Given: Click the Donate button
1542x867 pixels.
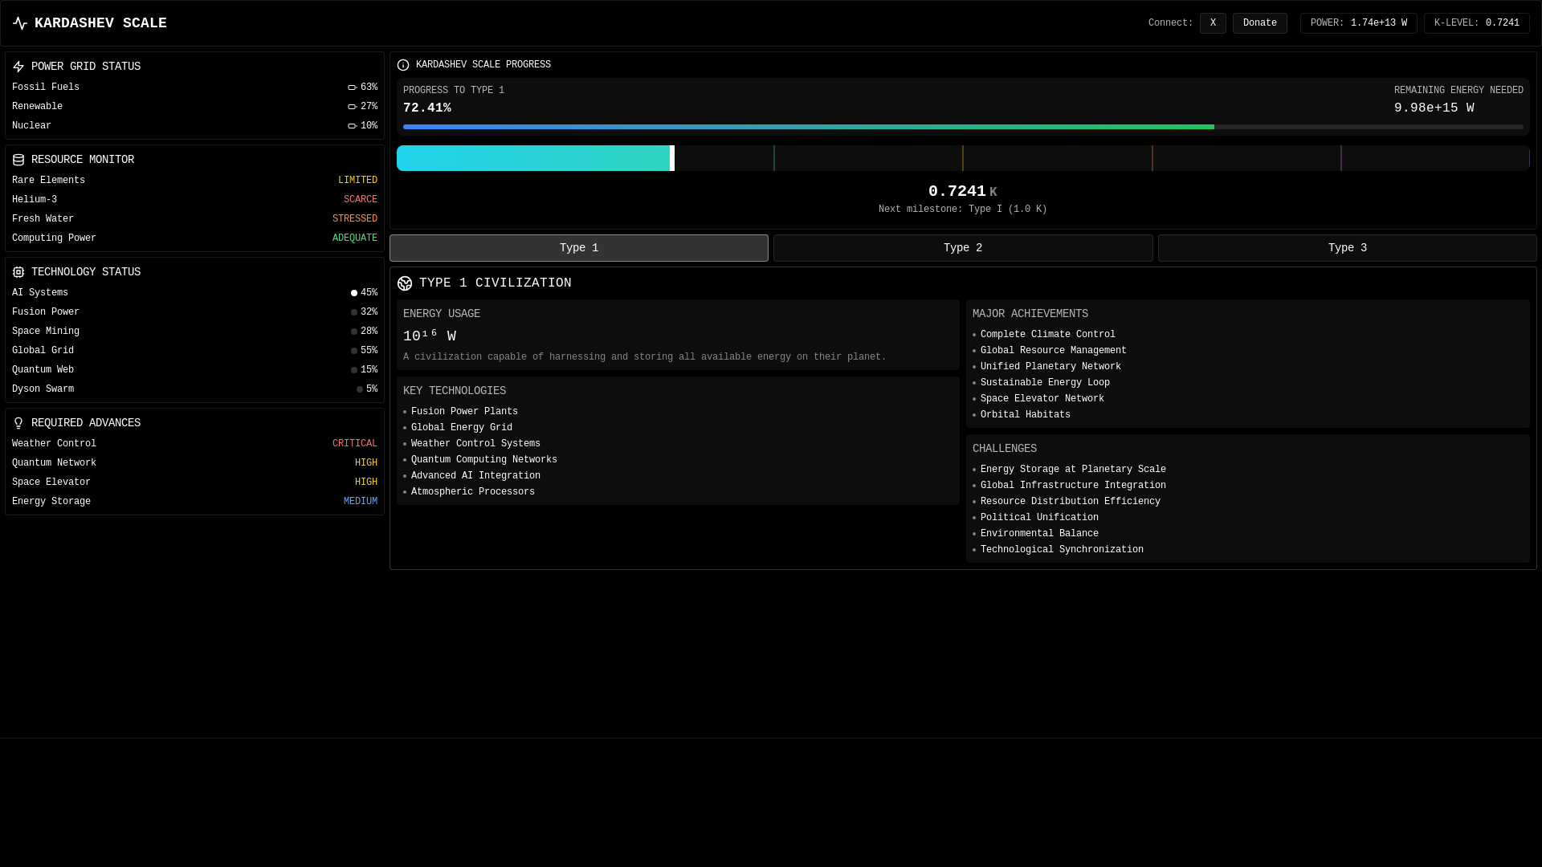Looking at the screenshot, I should coord(1259,23).
